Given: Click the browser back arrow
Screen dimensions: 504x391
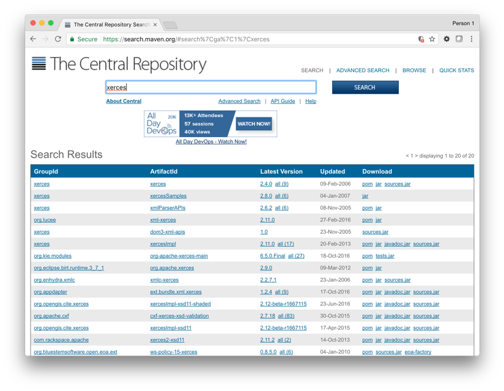Looking at the screenshot, I should (x=33, y=39).
